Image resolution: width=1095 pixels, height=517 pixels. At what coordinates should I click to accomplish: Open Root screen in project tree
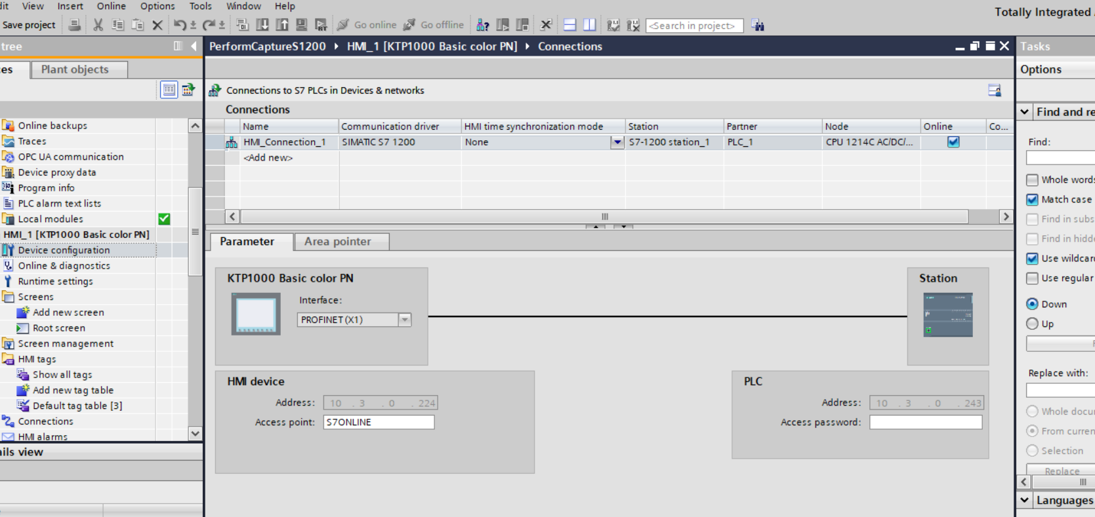click(59, 328)
